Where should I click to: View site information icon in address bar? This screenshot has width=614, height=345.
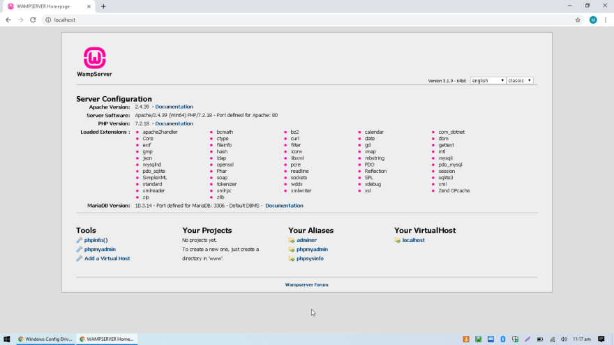point(48,20)
